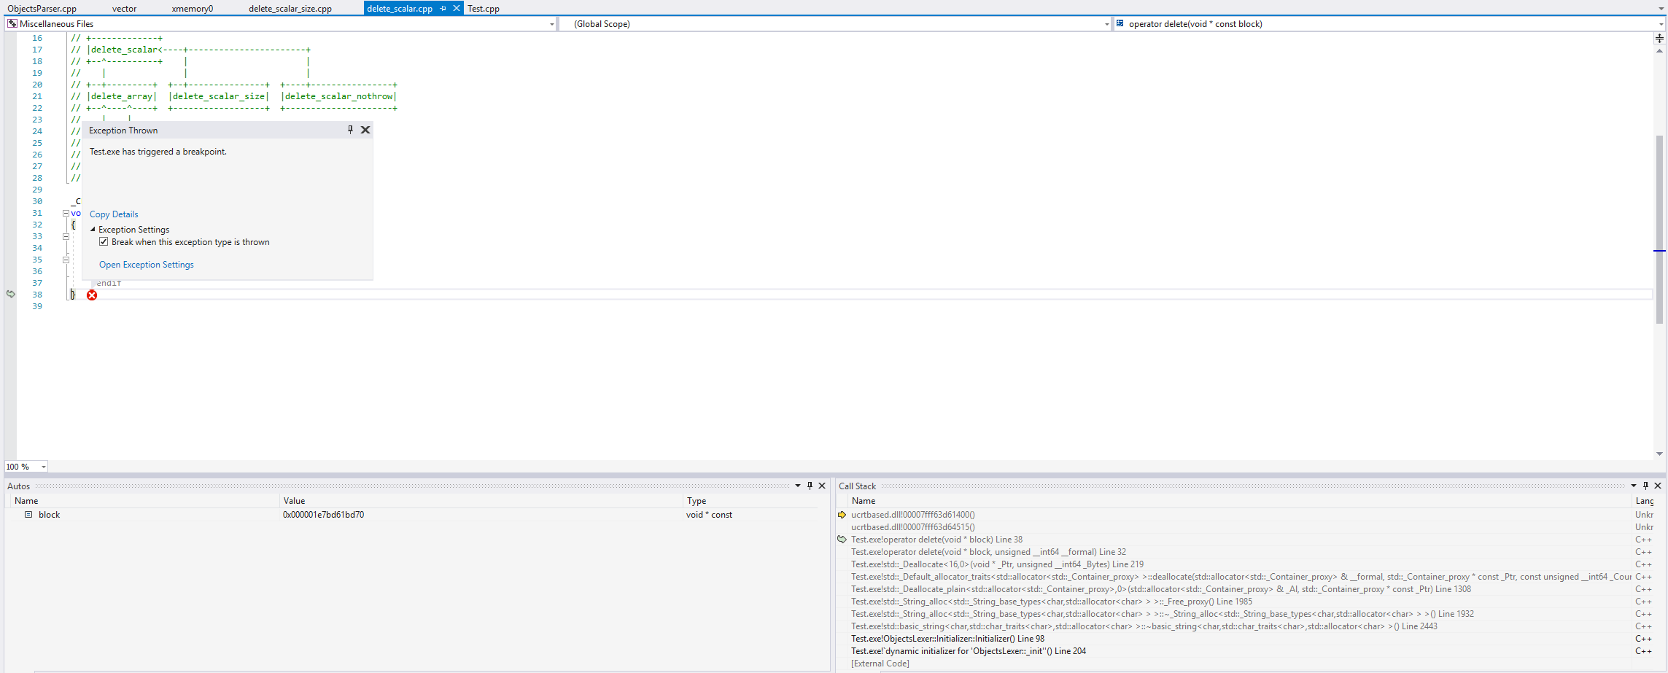Open the 100% zoom level selector
The width and height of the screenshot is (1668, 673).
click(42, 466)
